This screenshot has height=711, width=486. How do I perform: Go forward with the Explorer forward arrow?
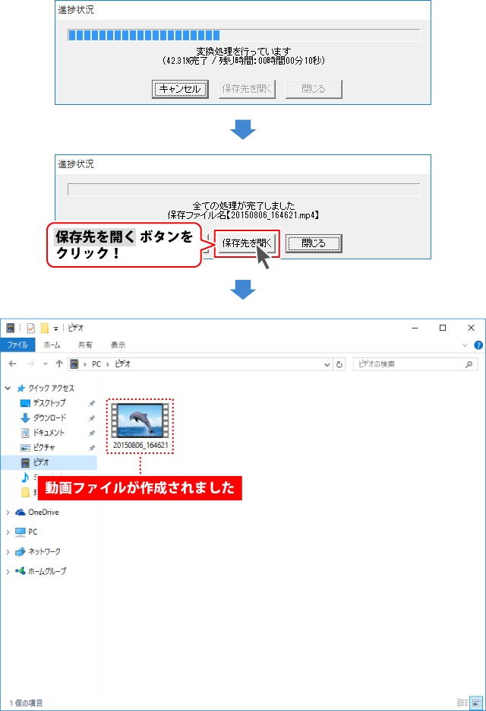[x=30, y=363]
